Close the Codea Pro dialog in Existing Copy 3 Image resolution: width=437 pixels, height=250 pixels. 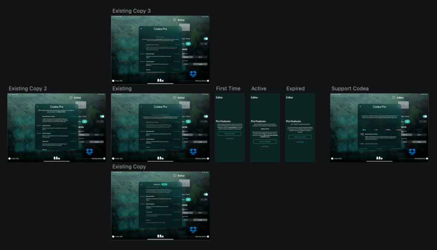[x=141, y=29]
